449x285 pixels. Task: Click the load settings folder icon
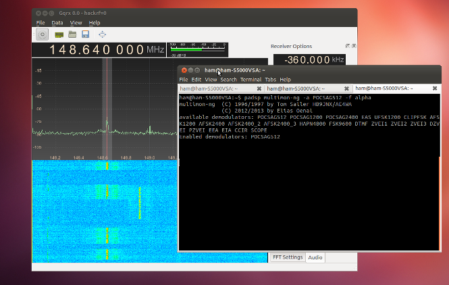72,34
